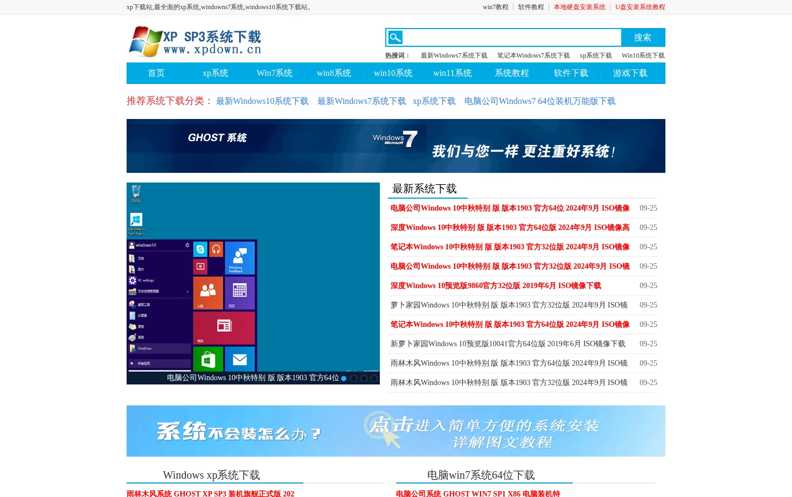This screenshot has width=792, height=497.
Task: Open 雨林木风Windows 10中秋特别版 官方64位版 link
Action: coord(509,363)
